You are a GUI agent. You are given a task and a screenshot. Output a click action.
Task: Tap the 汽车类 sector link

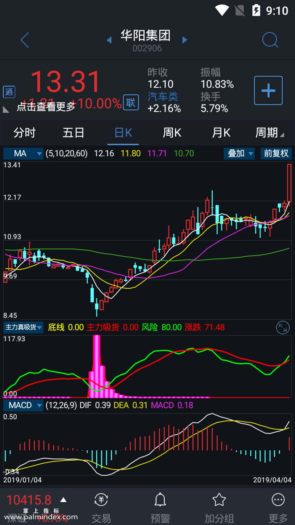tap(163, 97)
